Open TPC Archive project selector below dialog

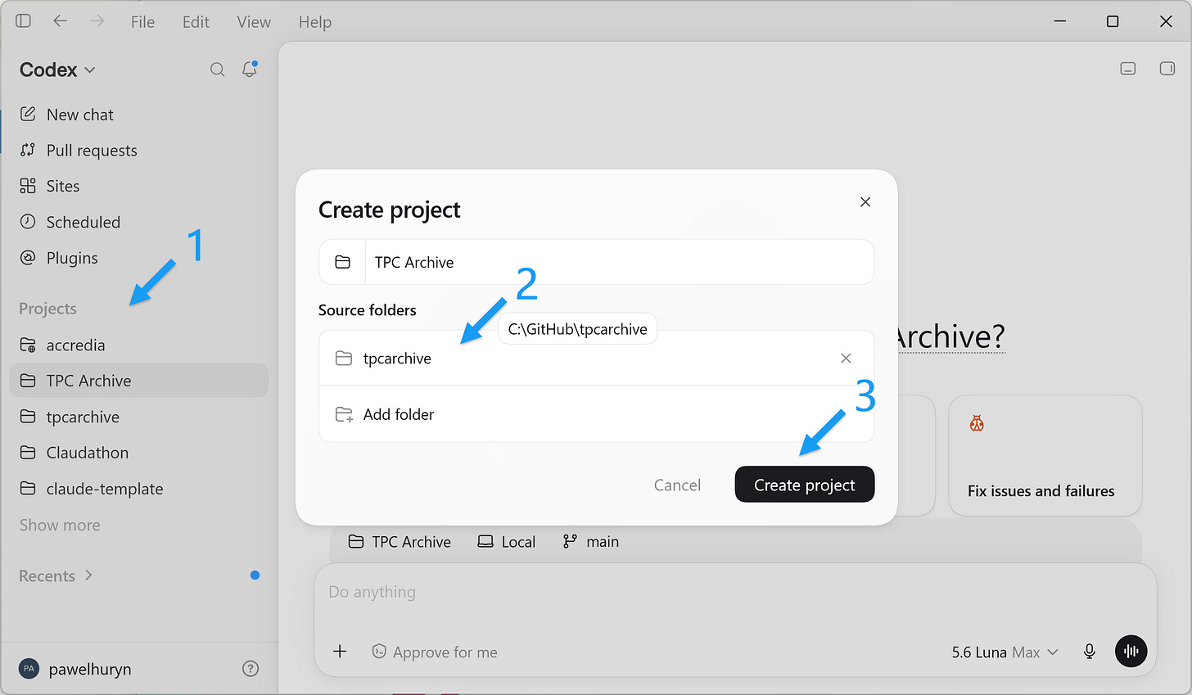(x=400, y=542)
